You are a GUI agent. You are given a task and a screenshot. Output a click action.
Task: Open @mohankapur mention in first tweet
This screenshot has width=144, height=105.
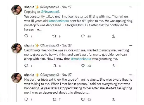(x=59, y=21)
